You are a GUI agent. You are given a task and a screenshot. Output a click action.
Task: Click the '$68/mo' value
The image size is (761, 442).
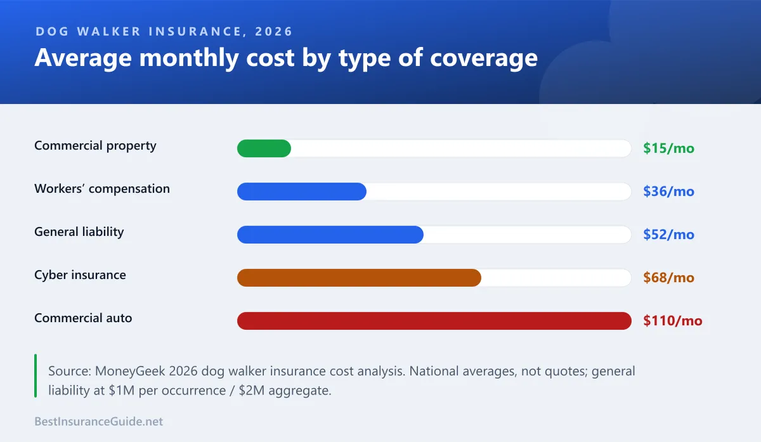(669, 278)
